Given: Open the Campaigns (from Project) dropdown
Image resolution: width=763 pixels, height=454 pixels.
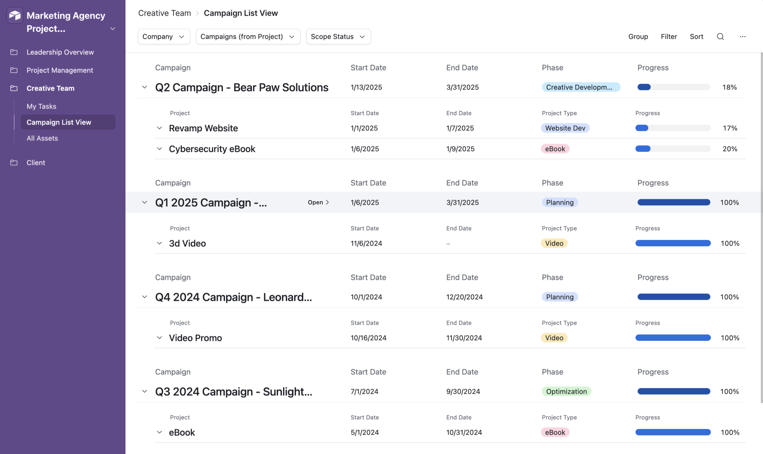Looking at the screenshot, I should click(x=248, y=36).
